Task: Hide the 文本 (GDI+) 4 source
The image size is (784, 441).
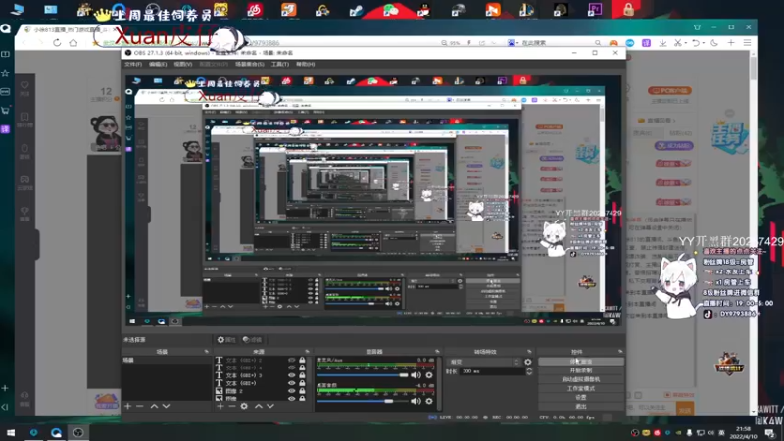Action: click(291, 367)
